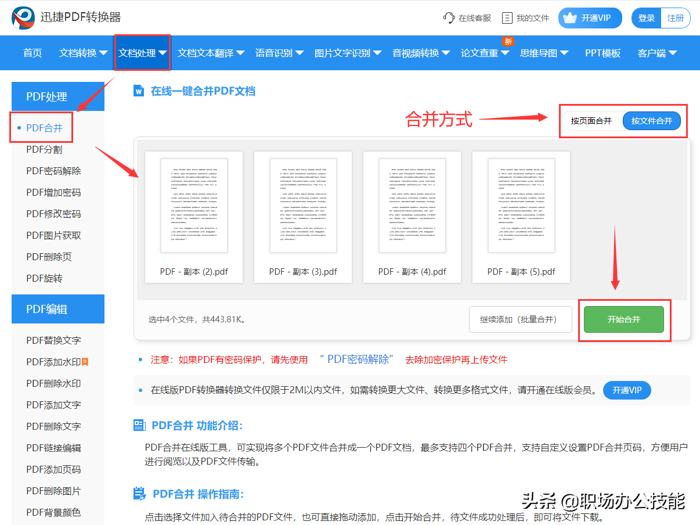Click the 我的文件 document icon

[x=507, y=18]
